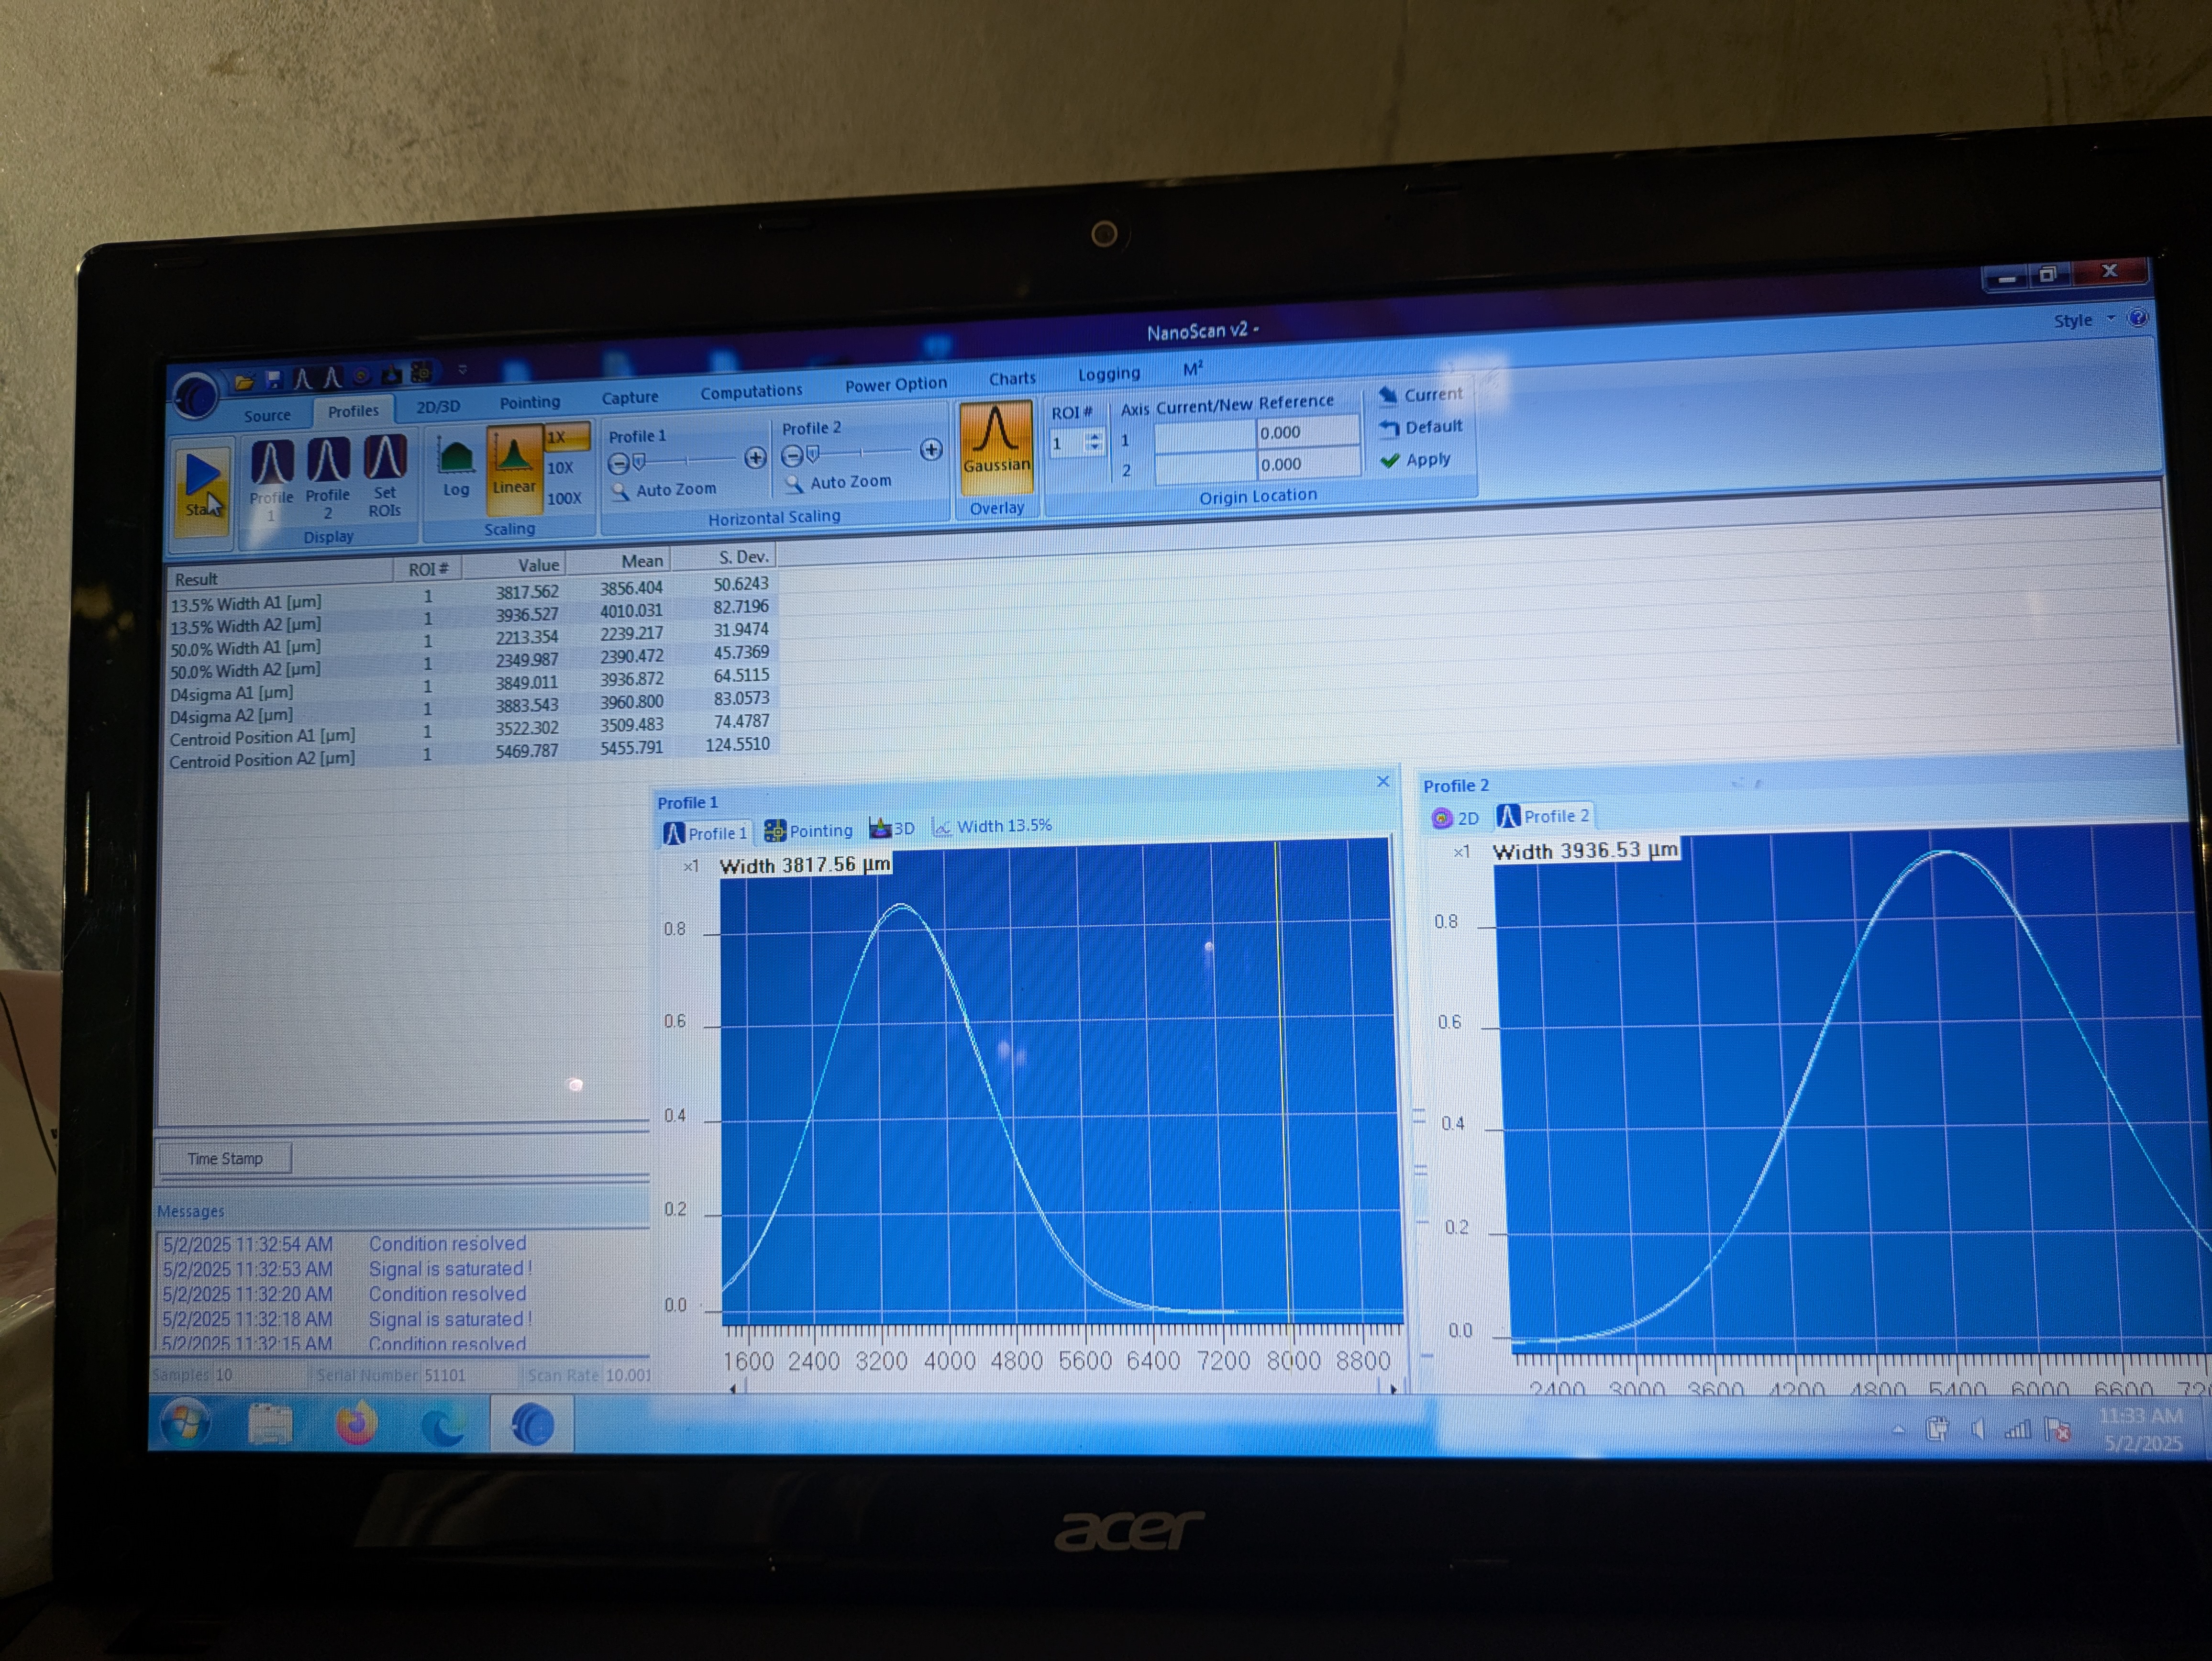Select the Profiles ribbon tab
This screenshot has height=1661, width=2212.
tap(353, 411)
